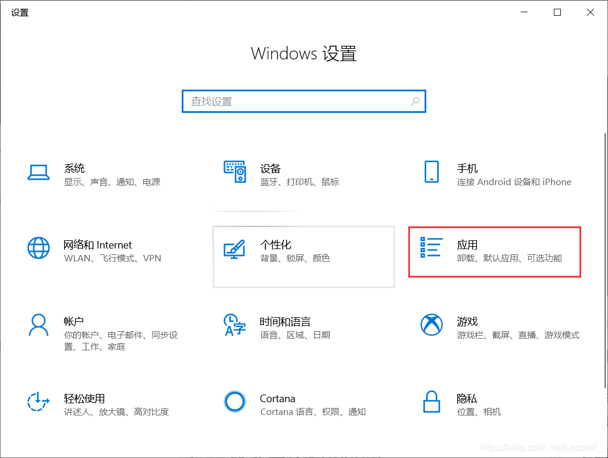608x458 pixels.
Task: Click the magnifier icon in the search box
Action: 415,101
